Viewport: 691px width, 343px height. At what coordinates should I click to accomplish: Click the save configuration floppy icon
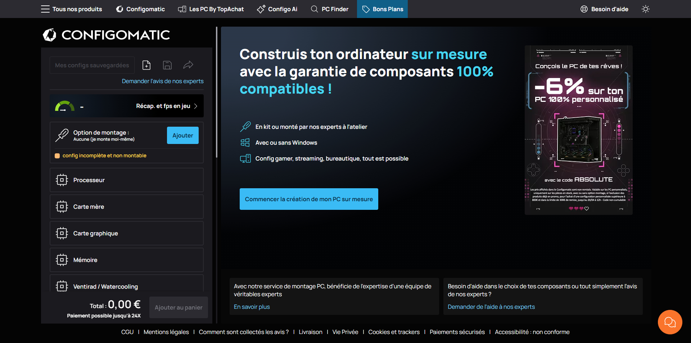(167, 65)
